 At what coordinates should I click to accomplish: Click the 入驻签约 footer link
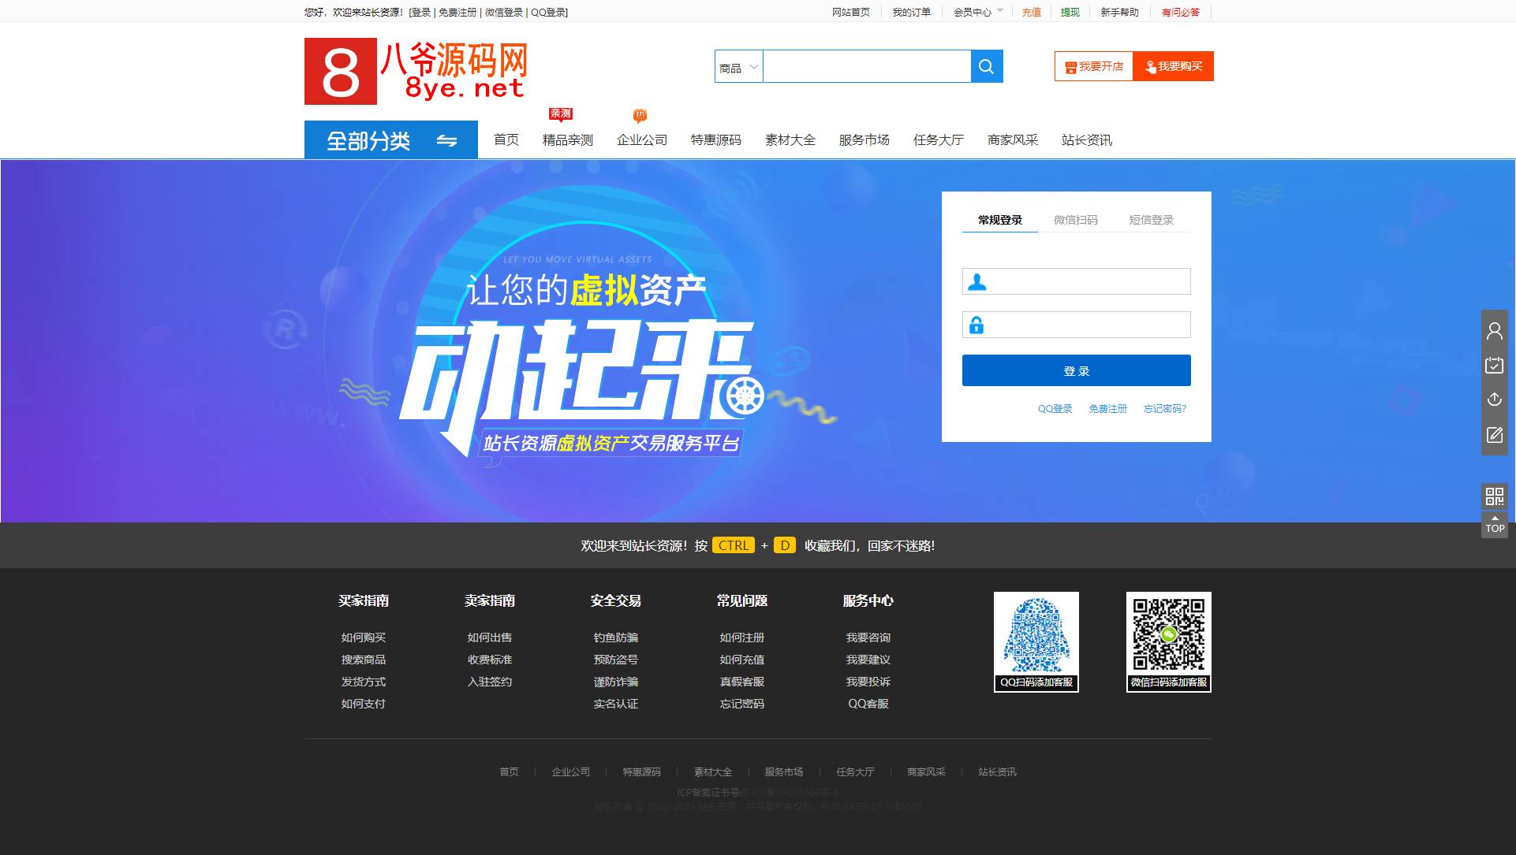490,682
